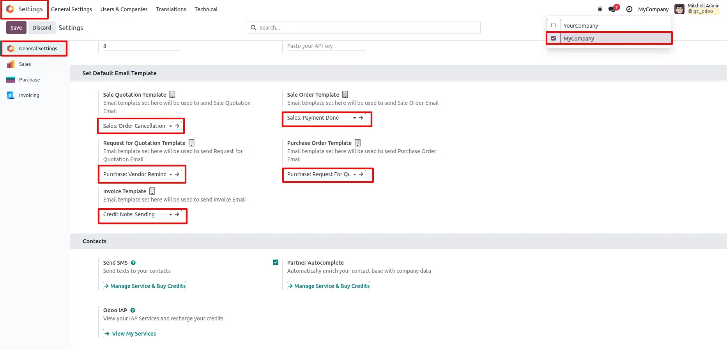Viewport: 727px width, 350px height.
Task: Click the Mitchell Admin avatar picture
Action: tap(679, 9)
